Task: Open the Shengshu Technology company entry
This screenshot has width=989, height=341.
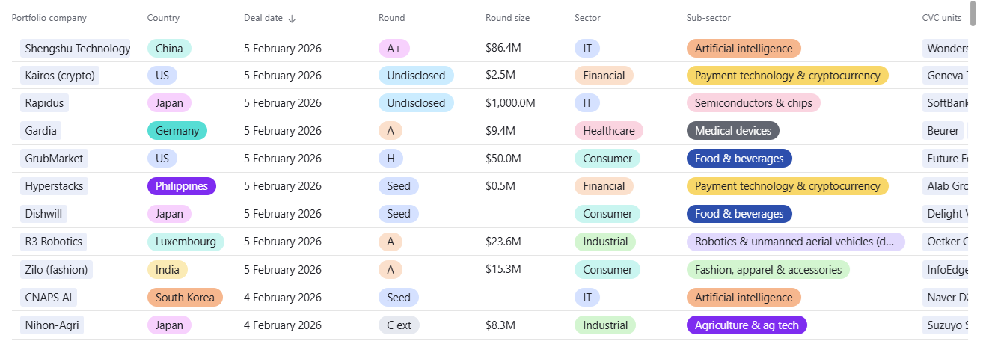Action: point(77,49)
